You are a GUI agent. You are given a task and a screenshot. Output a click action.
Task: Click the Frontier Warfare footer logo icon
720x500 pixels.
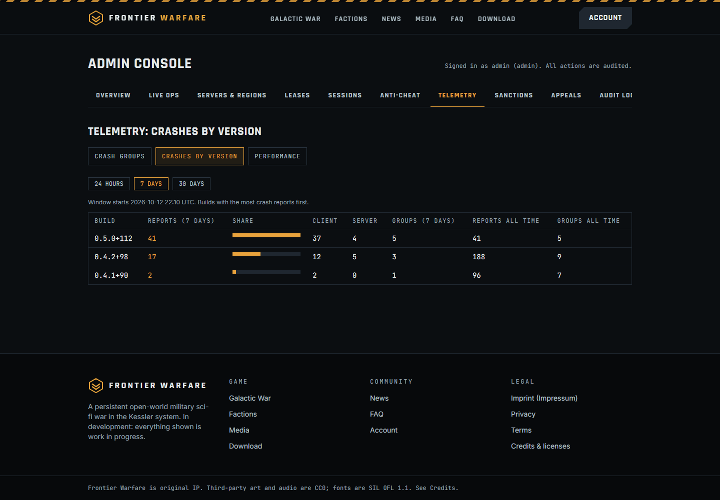click(95, 386)
